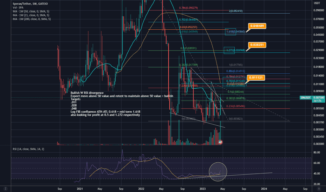Click the 3d 17h bar countdown label

[318, 101]
